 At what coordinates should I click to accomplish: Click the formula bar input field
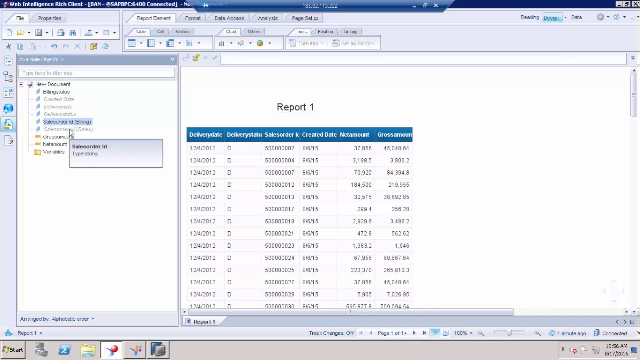click(x=423, y=59)
